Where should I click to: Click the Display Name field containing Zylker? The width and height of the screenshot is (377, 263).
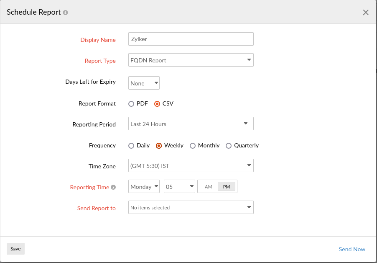click(x=191, y=39)
